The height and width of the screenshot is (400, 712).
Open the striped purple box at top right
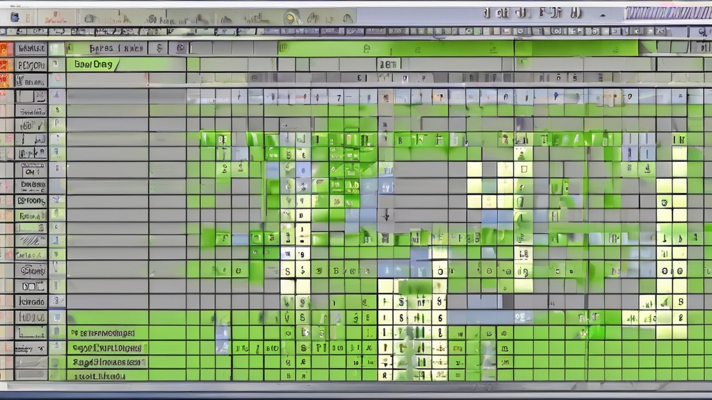tap(667, 13)
